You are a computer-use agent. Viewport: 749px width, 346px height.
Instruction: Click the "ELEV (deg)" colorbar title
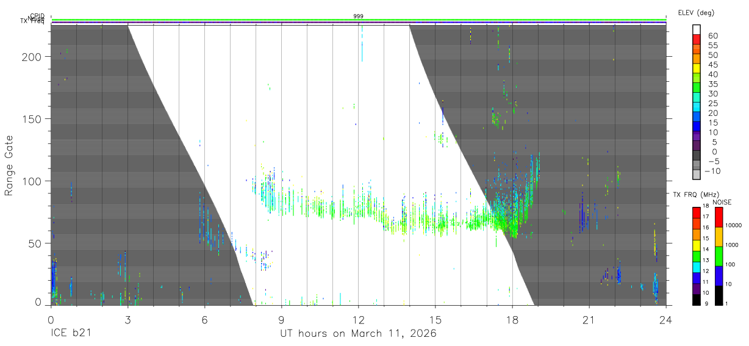696,13
